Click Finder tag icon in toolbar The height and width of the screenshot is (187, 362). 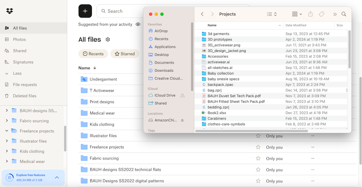tap(321, 14)
